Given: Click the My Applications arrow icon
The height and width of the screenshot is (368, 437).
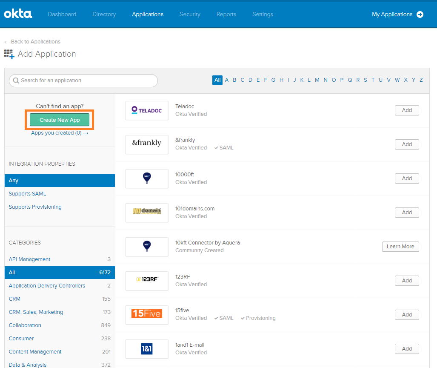Looking at the screenshot, I should click(x=420, y=14).
